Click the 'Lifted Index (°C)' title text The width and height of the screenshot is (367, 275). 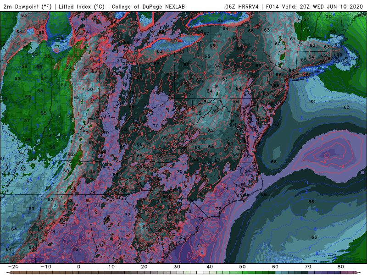pyautogui.click(x=81, y=6)
